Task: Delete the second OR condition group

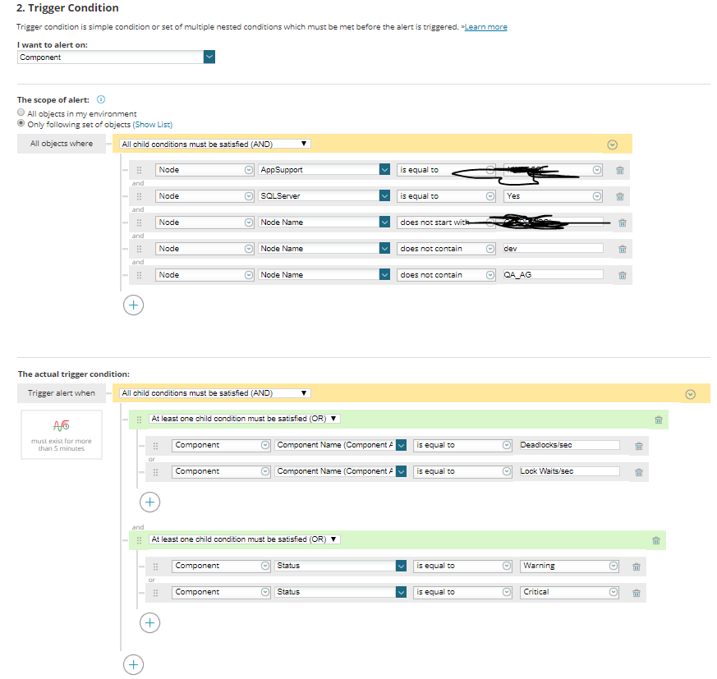Action: (655, 540)
